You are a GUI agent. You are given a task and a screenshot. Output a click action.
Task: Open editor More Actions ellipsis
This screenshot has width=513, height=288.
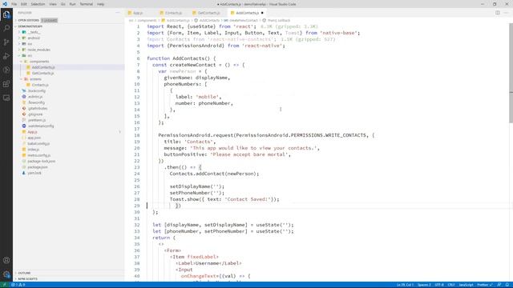coord(507,13)
